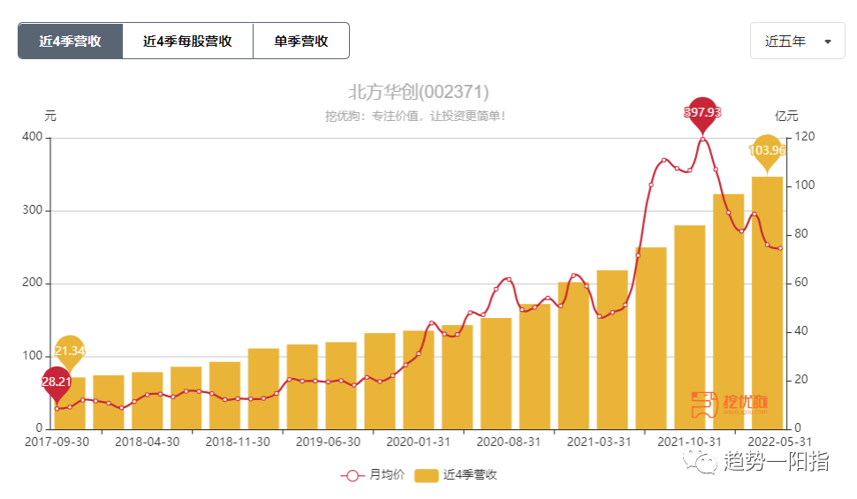857x499 pixels.
Task: Click the 亿元 right axis unit label
Action: pyautogui.click(x=786, y=116)
